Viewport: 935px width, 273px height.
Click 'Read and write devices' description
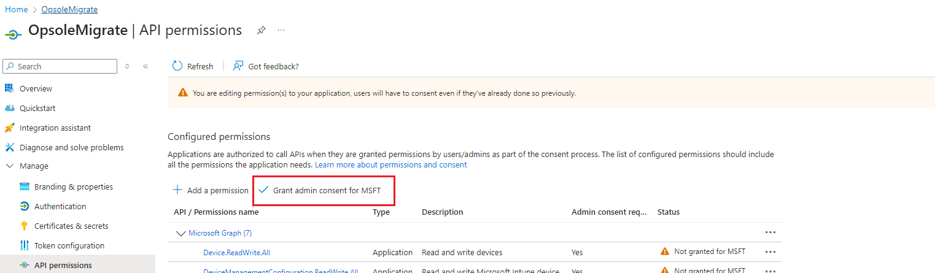(462, 252)
